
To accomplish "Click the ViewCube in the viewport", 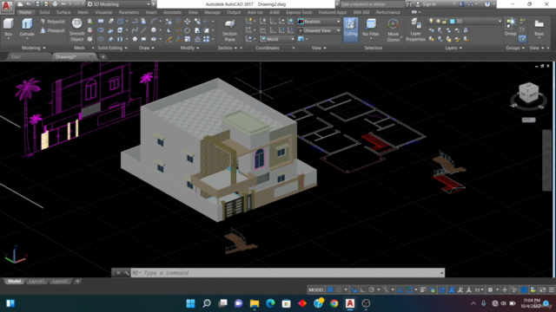I will pos(528,93).
